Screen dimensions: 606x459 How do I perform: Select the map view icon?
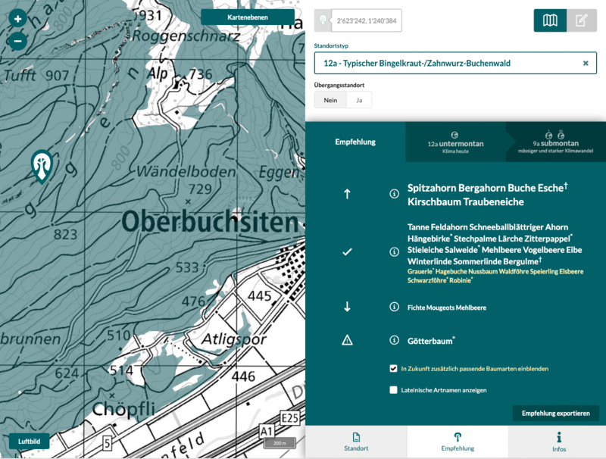click(551, 20)
